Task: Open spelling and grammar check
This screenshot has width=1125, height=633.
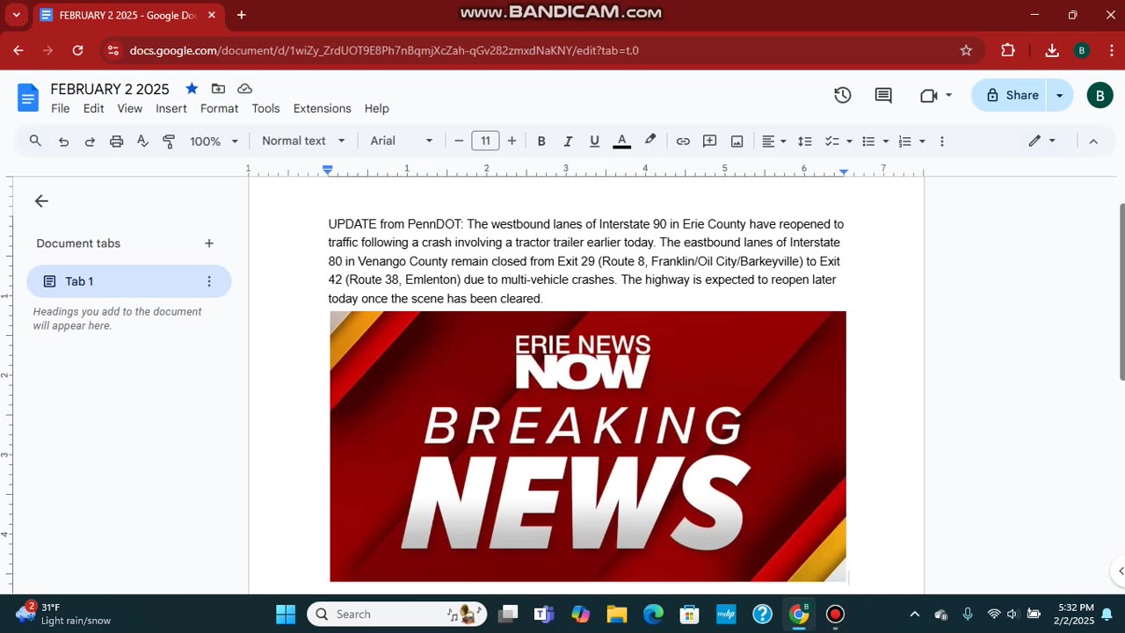Action: click(142, 141)
